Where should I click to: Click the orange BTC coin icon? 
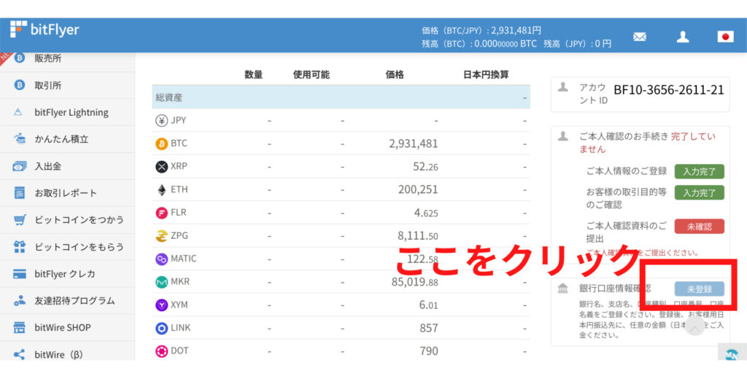coord(162,144)
